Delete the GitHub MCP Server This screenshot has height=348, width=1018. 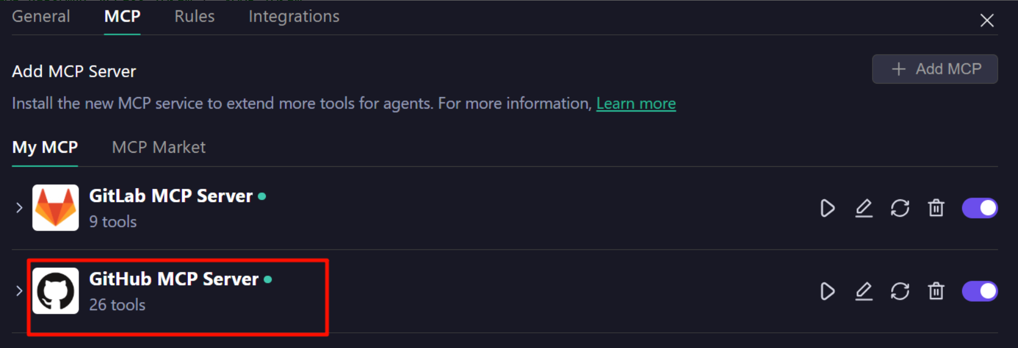[936, 291]
